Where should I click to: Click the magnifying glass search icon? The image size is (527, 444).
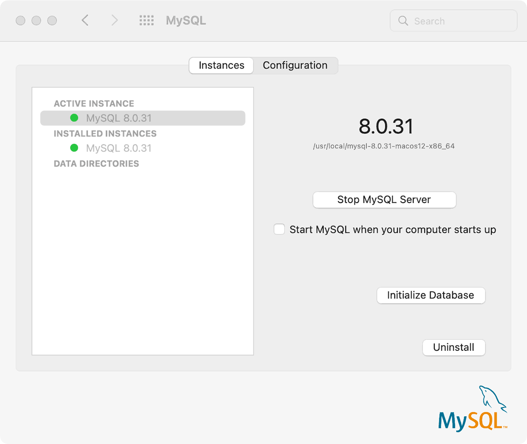tap(403, 21)
